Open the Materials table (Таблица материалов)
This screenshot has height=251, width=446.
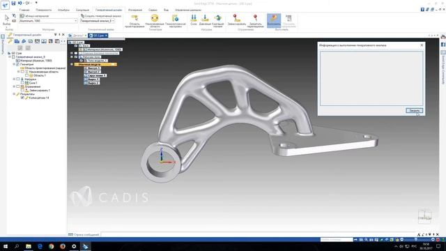pos(34,16)
